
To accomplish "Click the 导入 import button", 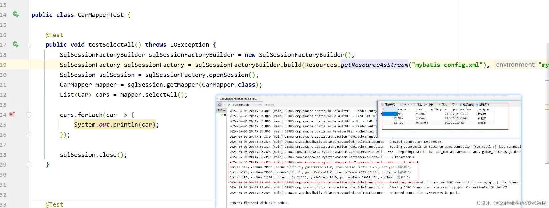I will point(442,104).
